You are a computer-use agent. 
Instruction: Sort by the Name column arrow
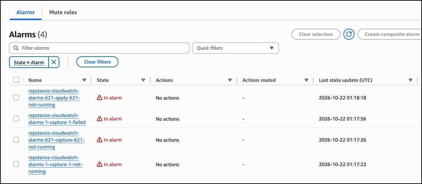pyautogui.click(x=84, y=80)
